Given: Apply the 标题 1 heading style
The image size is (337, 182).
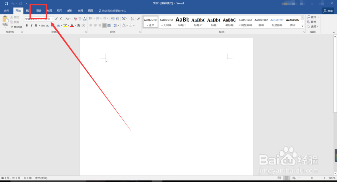Looking at the screenshot, I should pyautogui.click(x=182, y=22).
